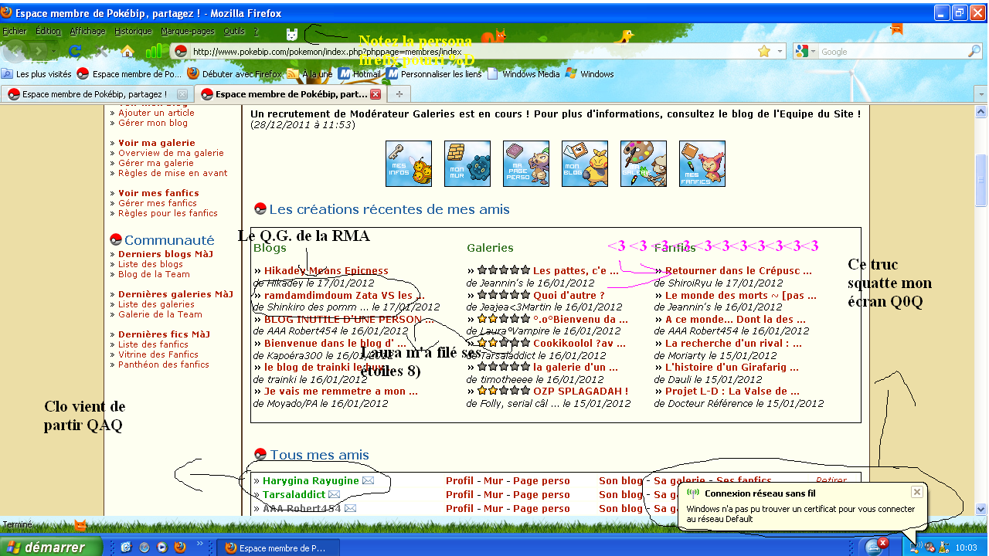This screenshot has width=989, height=556.
Task: Switch to the first Pokébip tab
Action: (x=96, y=94)
